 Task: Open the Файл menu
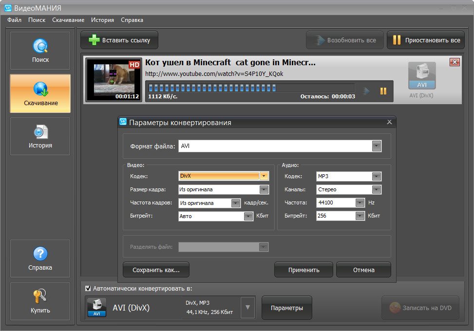tap(14, 20)
